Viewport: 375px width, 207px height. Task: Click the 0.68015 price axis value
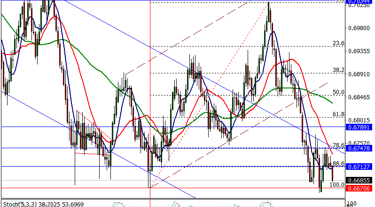tap(359, 120)
